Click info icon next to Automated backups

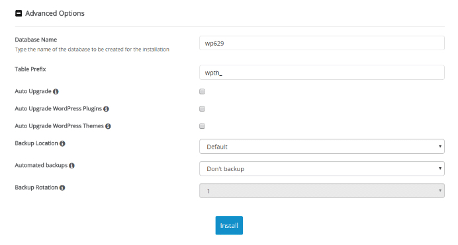pos(71,166)
